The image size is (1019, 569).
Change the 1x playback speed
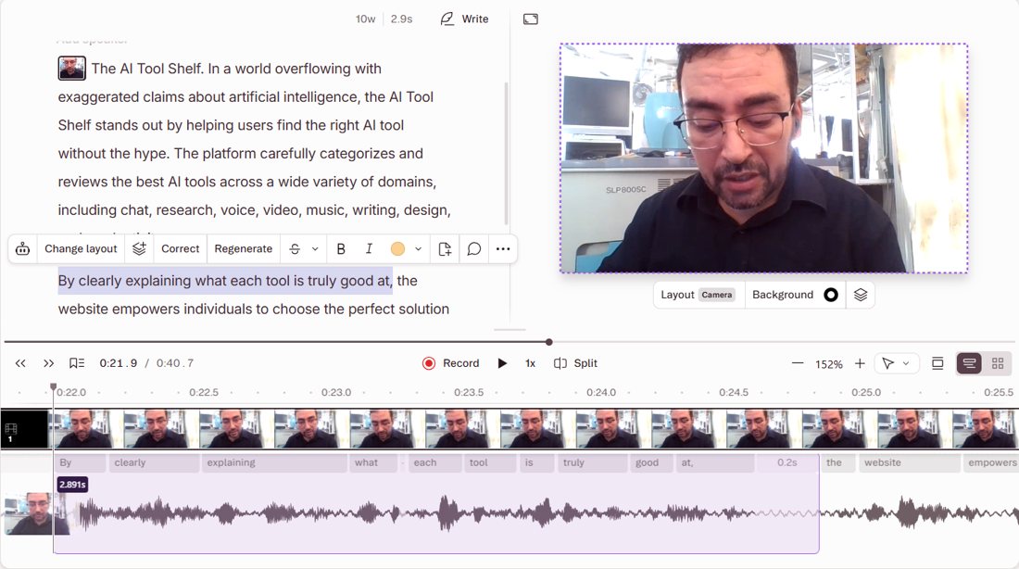(530, 363)
